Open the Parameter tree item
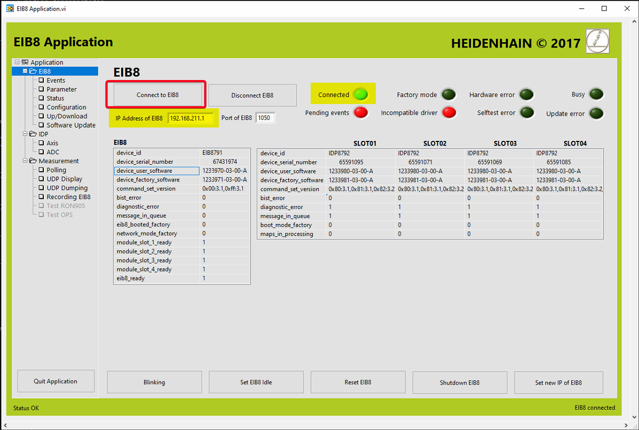This screenshot has height=430, width=639. coord(61,89)
